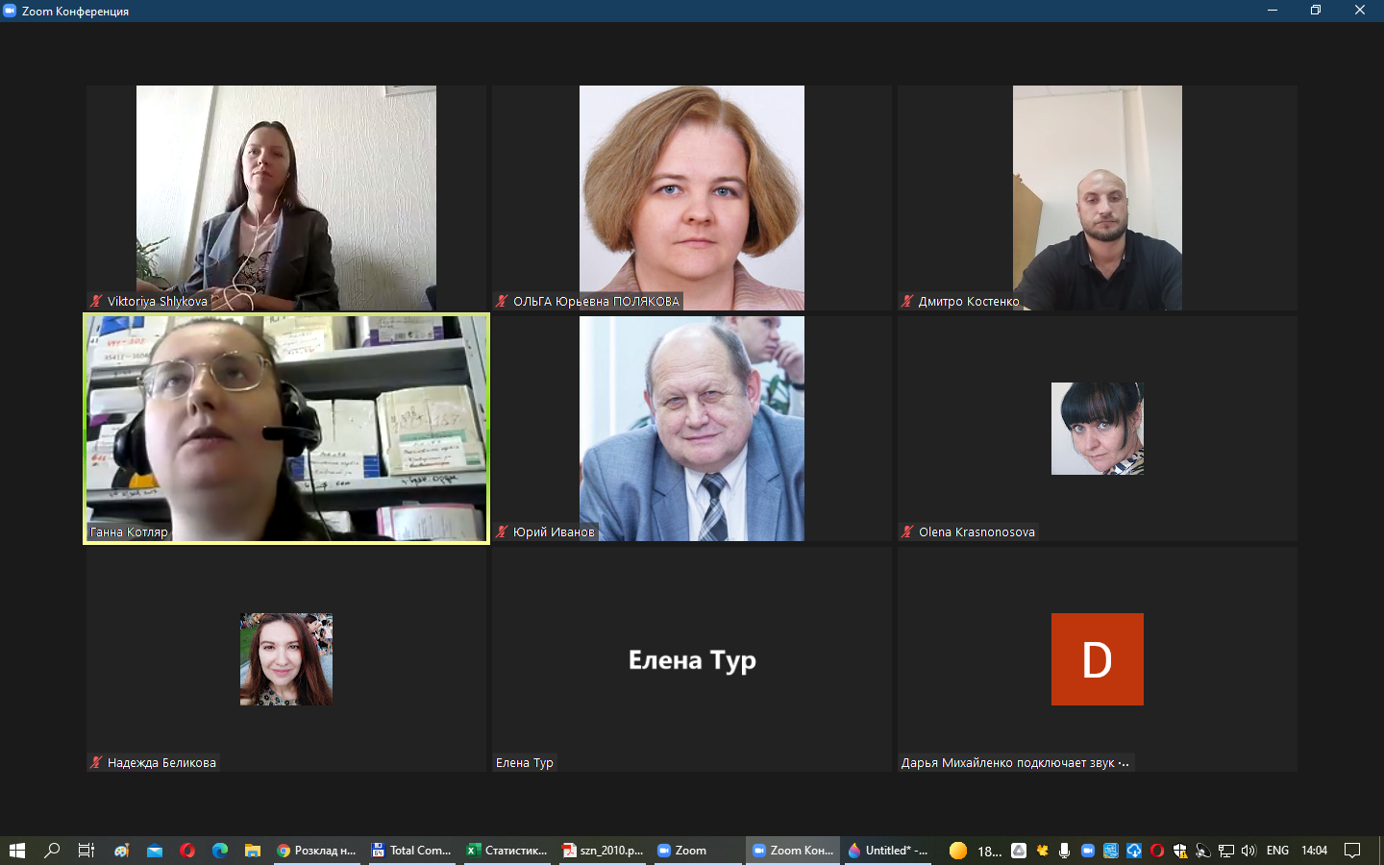Click the microphone icon in the system tray
Screen dimensions: 1384x865
1064,850
